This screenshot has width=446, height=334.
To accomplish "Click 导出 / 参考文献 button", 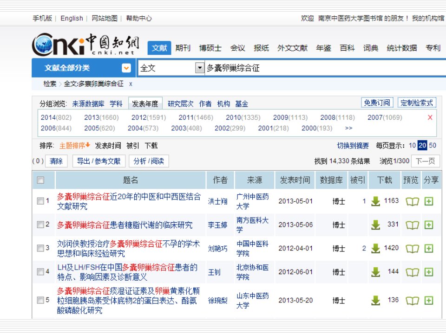I will pos(98,161).
